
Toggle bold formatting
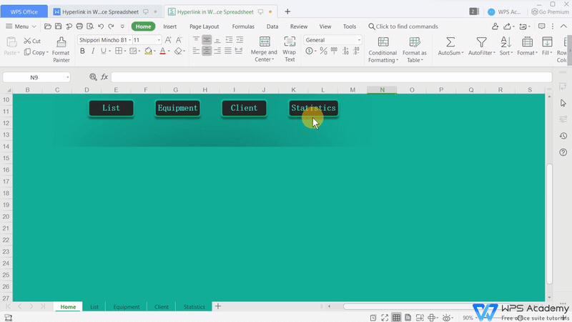click(82, 52)
